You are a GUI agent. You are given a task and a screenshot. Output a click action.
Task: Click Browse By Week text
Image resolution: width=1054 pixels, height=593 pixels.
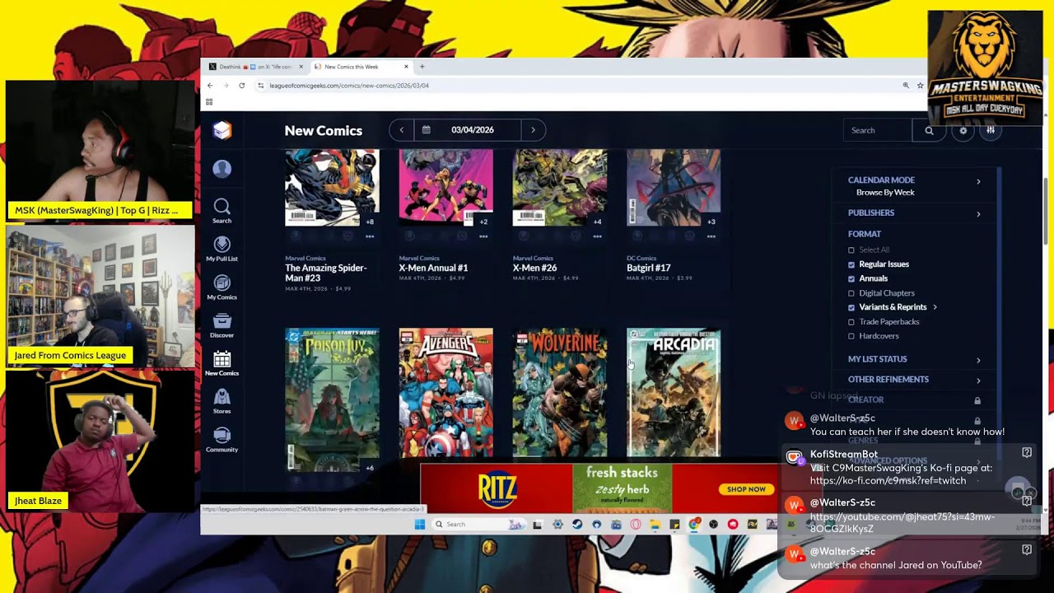pos(885,193)
